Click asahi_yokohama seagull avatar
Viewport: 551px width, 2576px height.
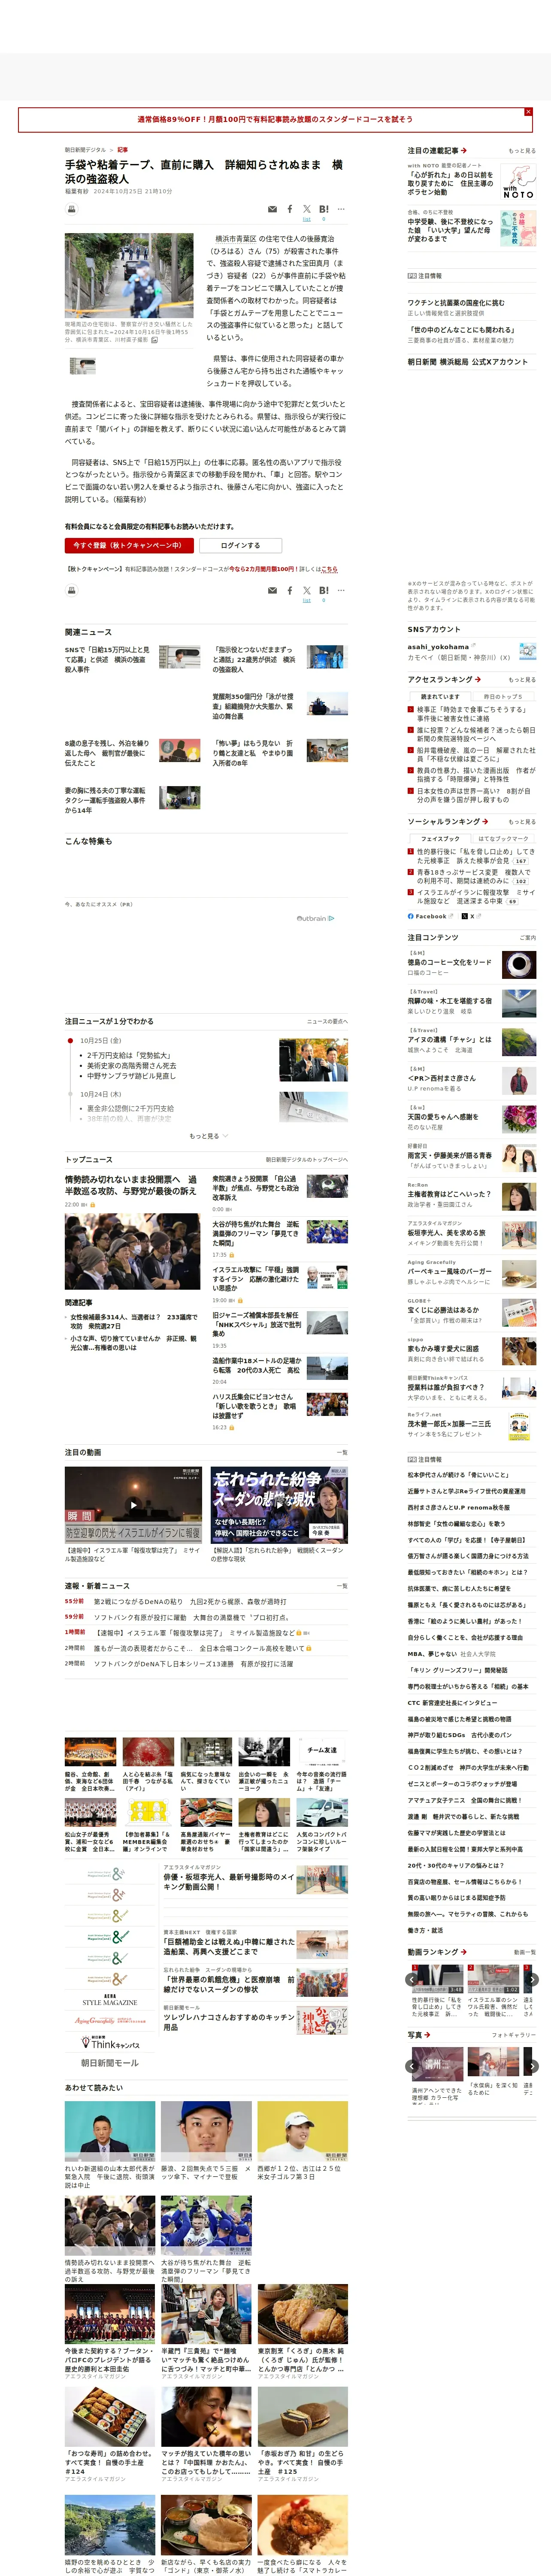[x=527, y=651]
